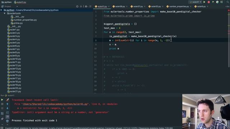Go down the stack trace
This screenshot has height=129, width=230.
click(x=7, y=108)
